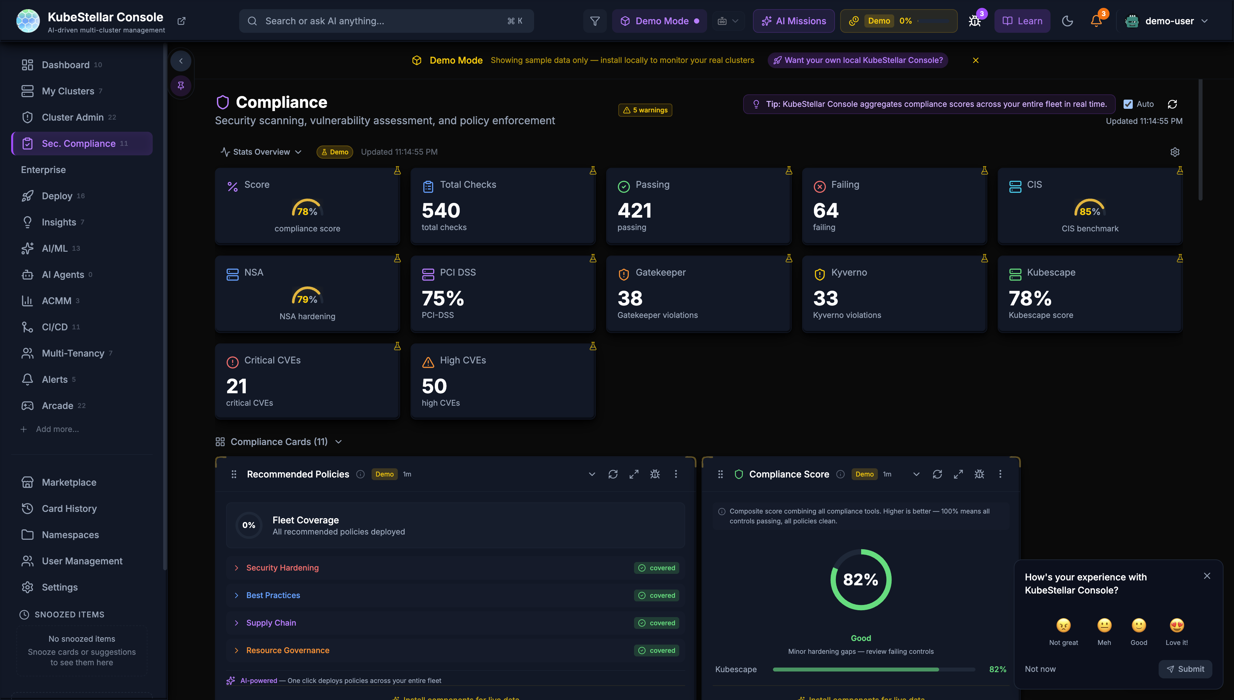
Task: Open the Critical CVEs stat card
Action: coord(307,381)
